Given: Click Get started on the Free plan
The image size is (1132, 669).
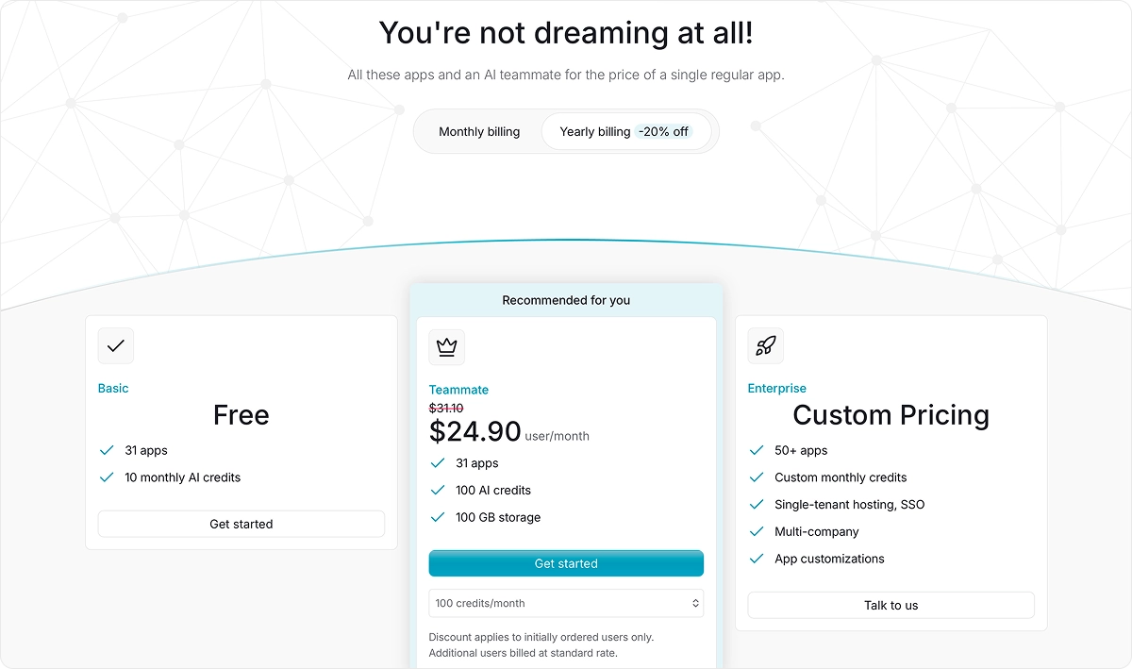Looking at the screenshot, I should point(241,524).
